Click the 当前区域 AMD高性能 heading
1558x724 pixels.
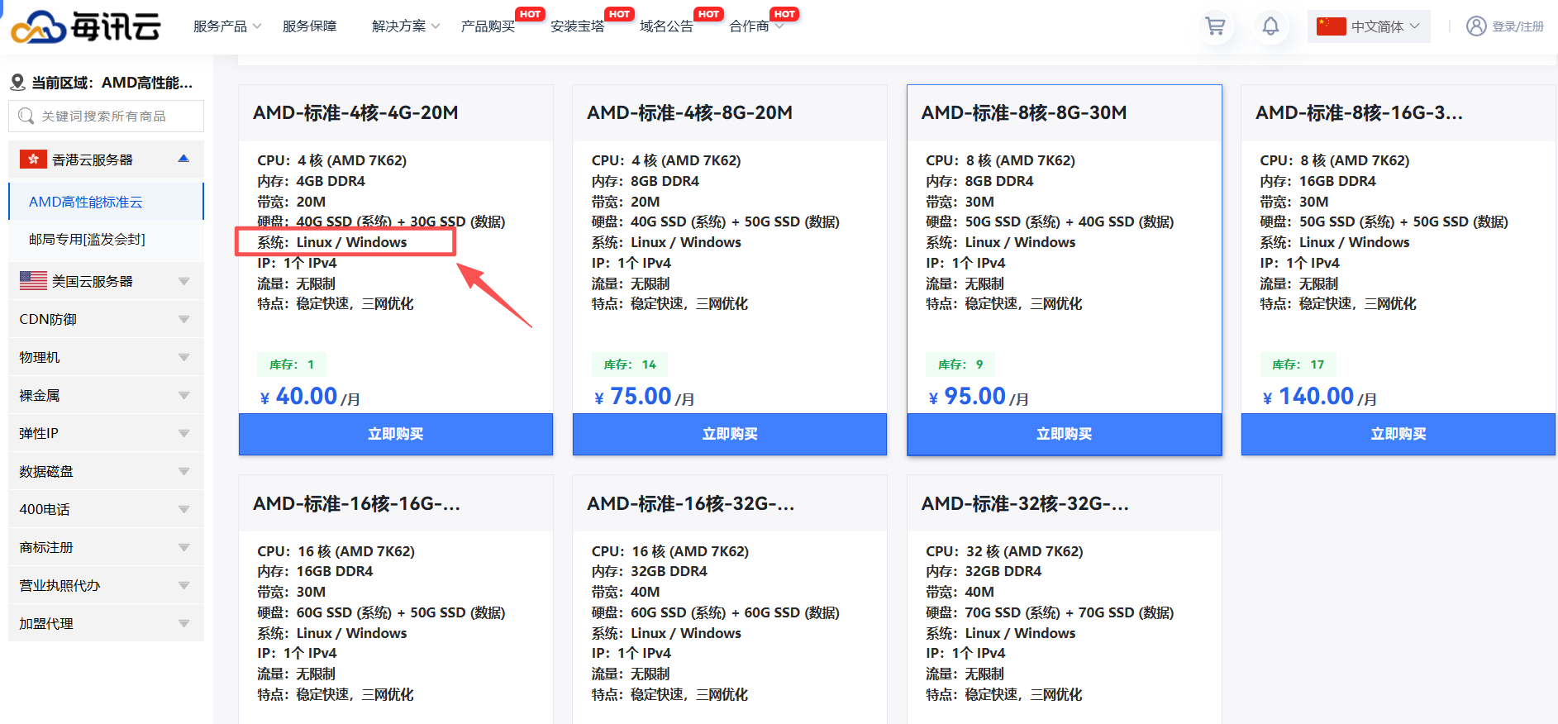tap(112, 83)
